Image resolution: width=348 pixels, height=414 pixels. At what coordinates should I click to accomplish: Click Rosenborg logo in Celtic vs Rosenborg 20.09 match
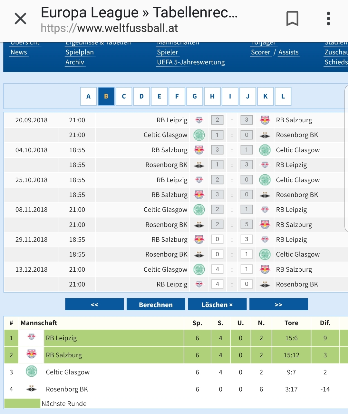(x=265, y=135)
